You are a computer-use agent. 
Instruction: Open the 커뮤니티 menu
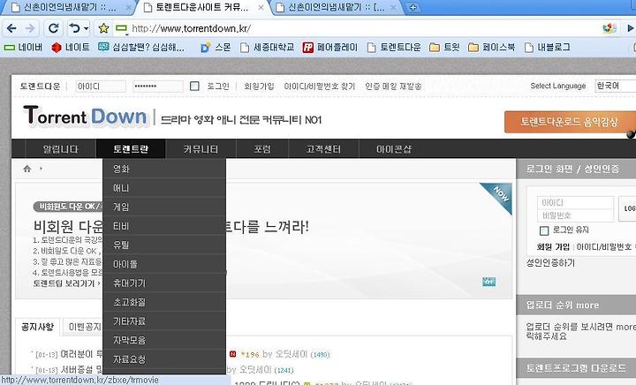201,149
